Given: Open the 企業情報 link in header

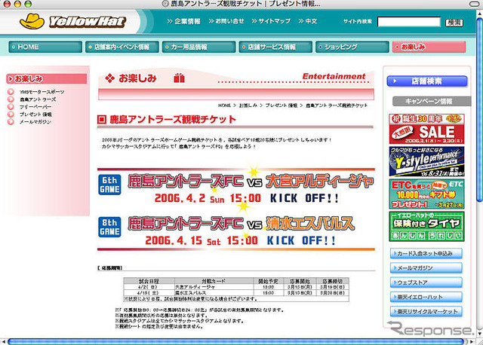Looking at the screenshot, I should (183, 21).
